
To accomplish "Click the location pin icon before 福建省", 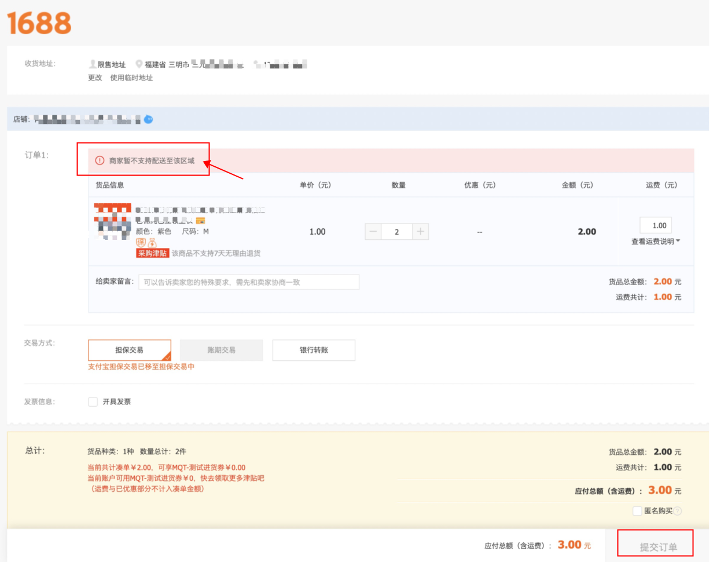I will (x=139, y=64).
